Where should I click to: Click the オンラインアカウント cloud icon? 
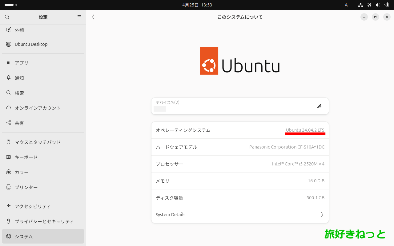(9, 108)
